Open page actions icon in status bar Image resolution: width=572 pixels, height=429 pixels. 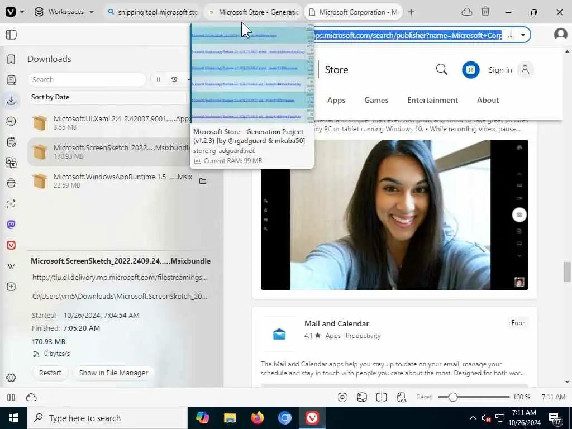[x=401, y=397]
